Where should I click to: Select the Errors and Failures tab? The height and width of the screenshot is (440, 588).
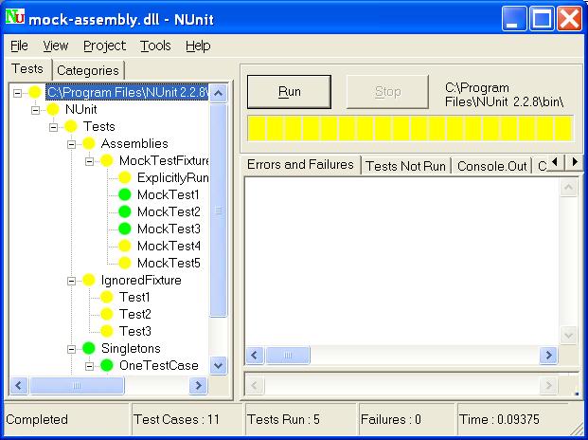click(300, 164)
